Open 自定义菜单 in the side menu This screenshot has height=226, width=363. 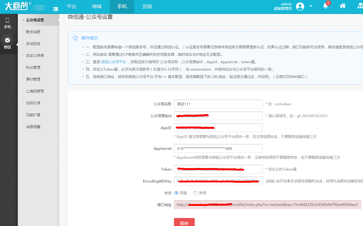35,55
